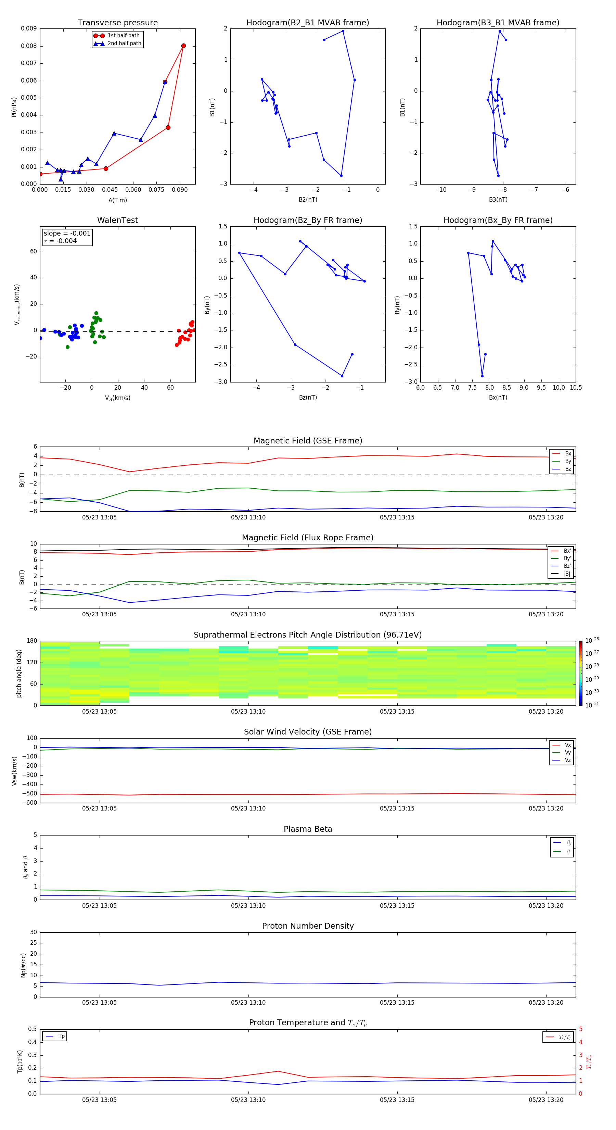The image size is (616, 1130).
Task: Click the pitch angle color scale bar
Action: [x=580, y=673]
